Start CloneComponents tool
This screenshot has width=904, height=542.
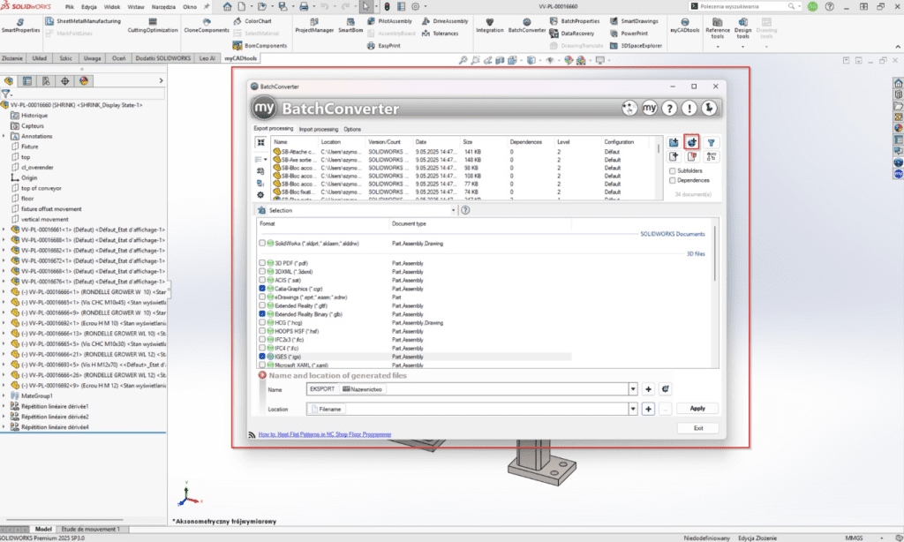point(207,26)
